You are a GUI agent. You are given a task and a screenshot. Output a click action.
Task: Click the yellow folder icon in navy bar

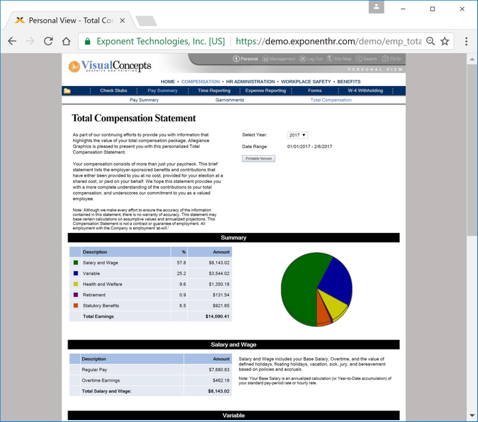(x=67, y=91)
